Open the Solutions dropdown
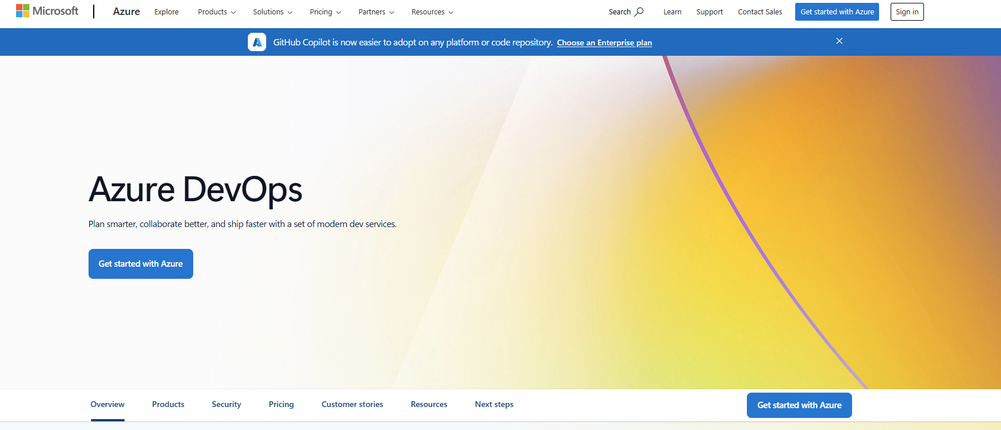Image resolution: width=1001 pixels, height=430 pixels. [273, 12]
